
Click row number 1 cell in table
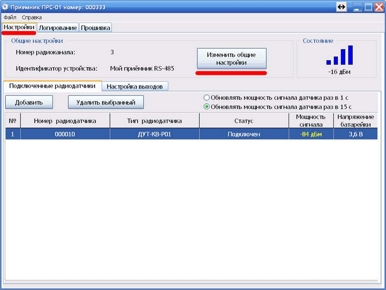click(x=13, y=134)
